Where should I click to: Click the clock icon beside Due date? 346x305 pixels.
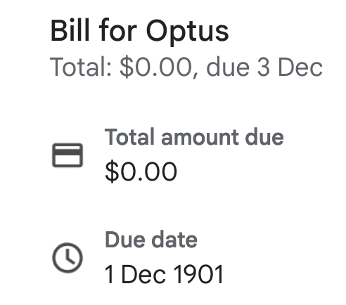[x=68, y=258]
